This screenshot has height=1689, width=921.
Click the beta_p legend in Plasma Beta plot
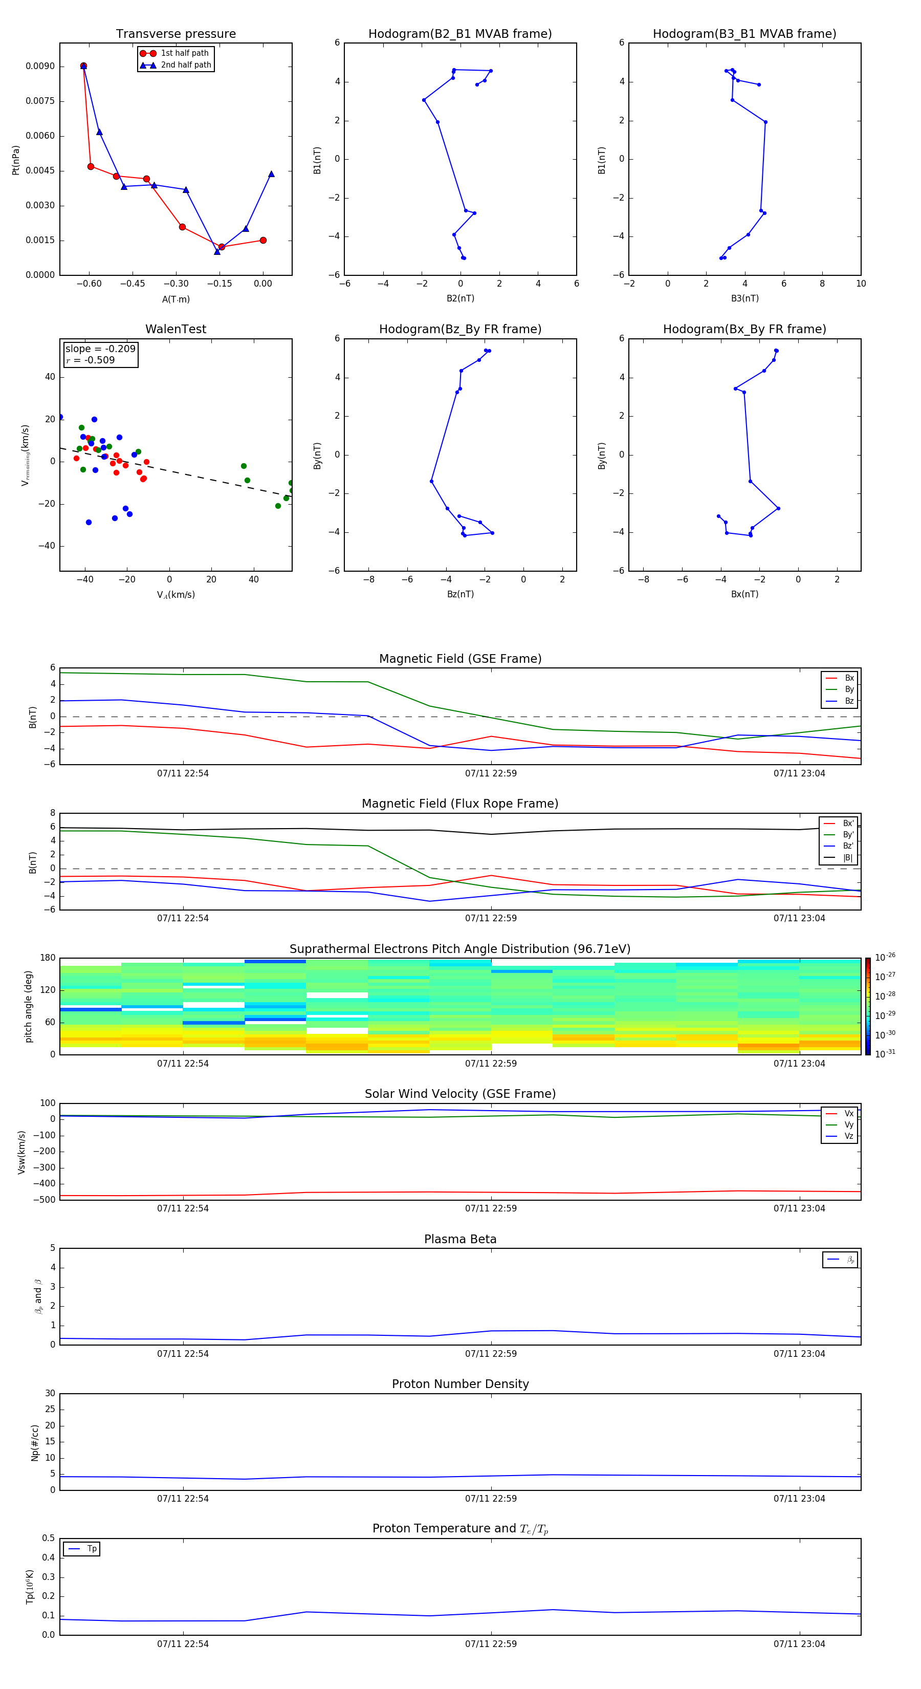coord(840,1260)
